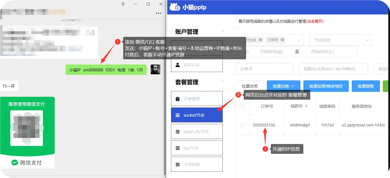Click the list icon of pptp/L2tp节点
This screenshot has width=390, height=178.
tap(178, 132)
